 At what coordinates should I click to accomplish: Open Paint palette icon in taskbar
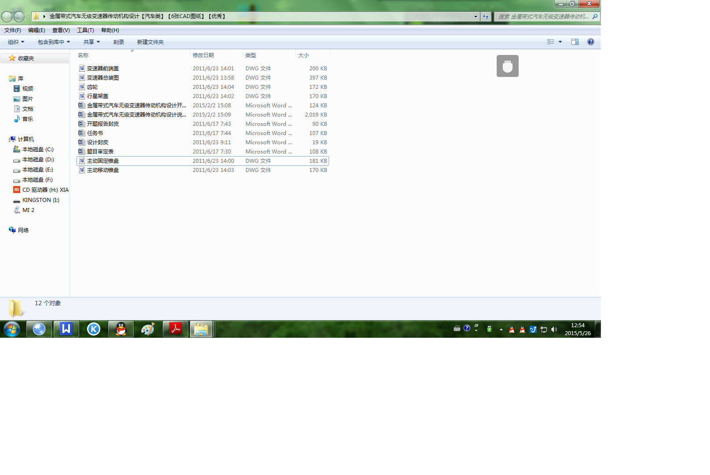pyautogui.click(x=148, y=329)
